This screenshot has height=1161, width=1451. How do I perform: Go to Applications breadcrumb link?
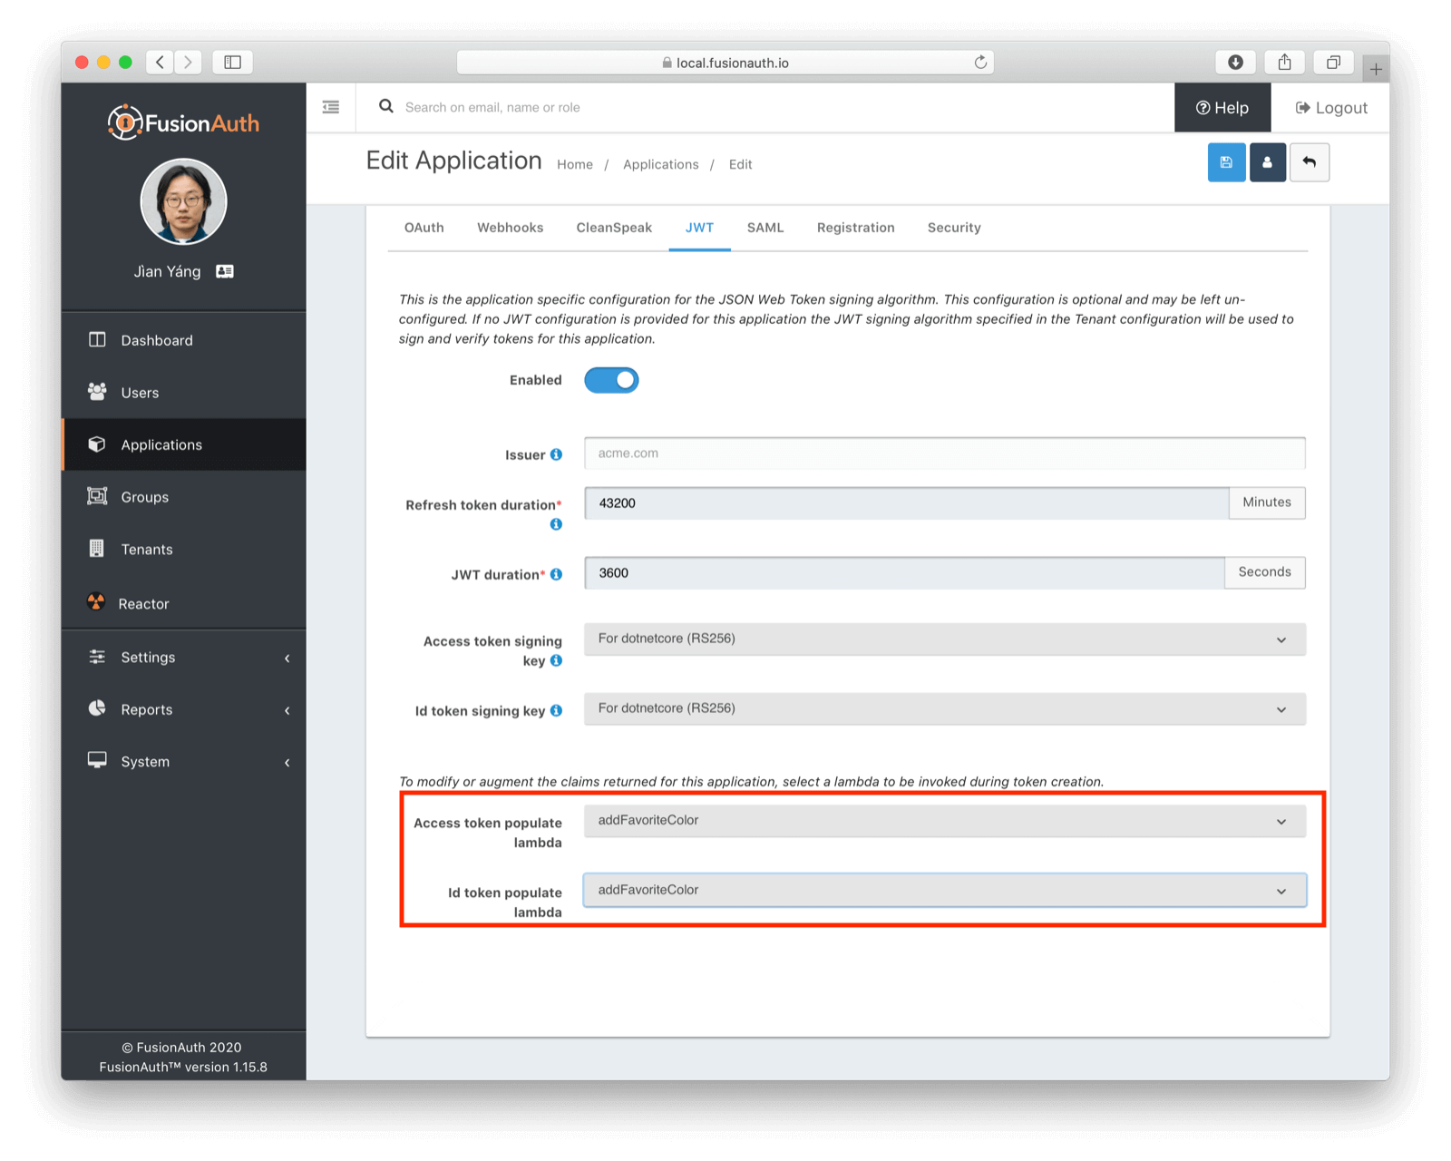point(661,164)
